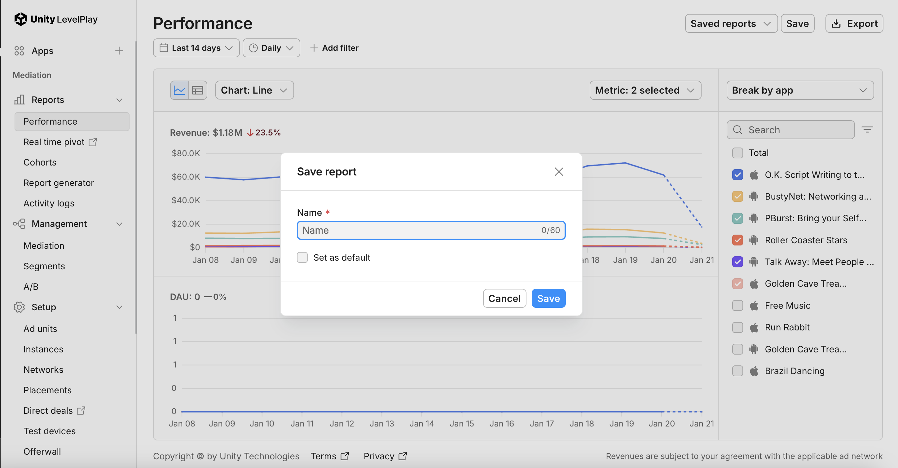The width and height of the screenshot is (898, 468).
Task: Click the Save button in page header
Action: coord(797,23)
